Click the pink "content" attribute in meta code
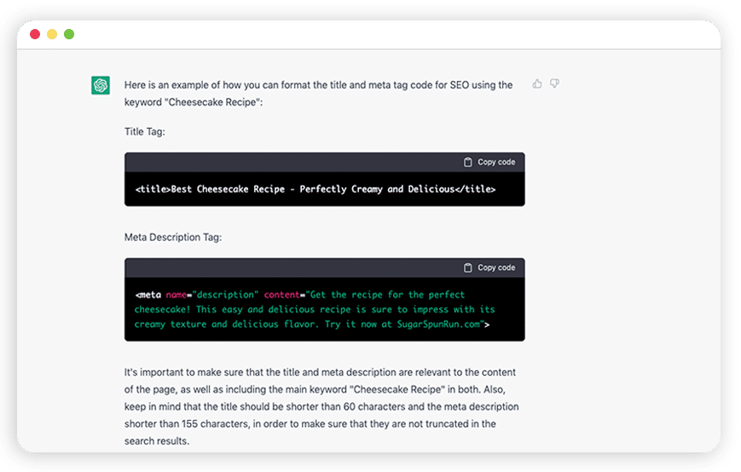Screen dimensions: 741x472 coord(281,294)
